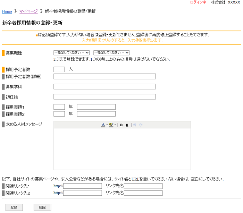
Task: Open the first 募集職種 dropdown
Action: coord(72,53)
